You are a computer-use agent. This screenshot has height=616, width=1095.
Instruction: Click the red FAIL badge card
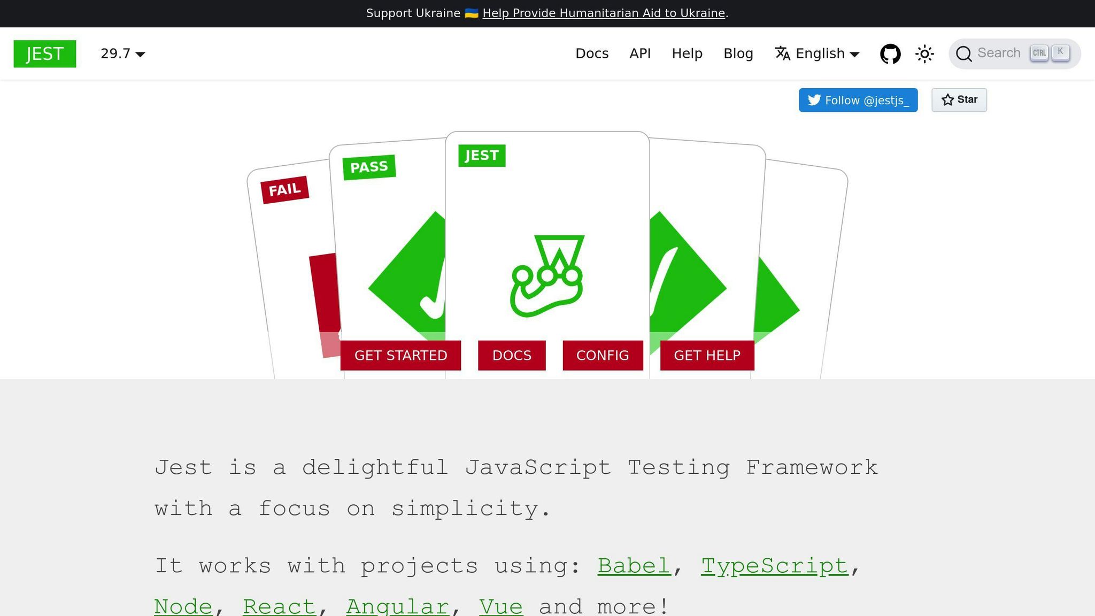(284, 190)
